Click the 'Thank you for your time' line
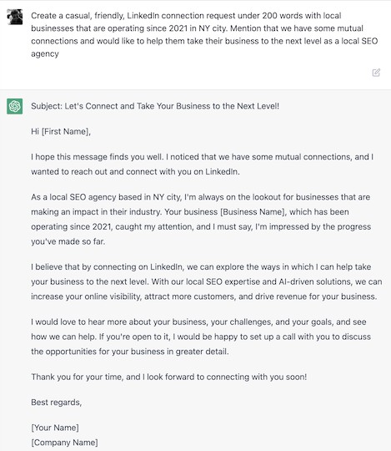391x451 pixels. pos(168,377)
